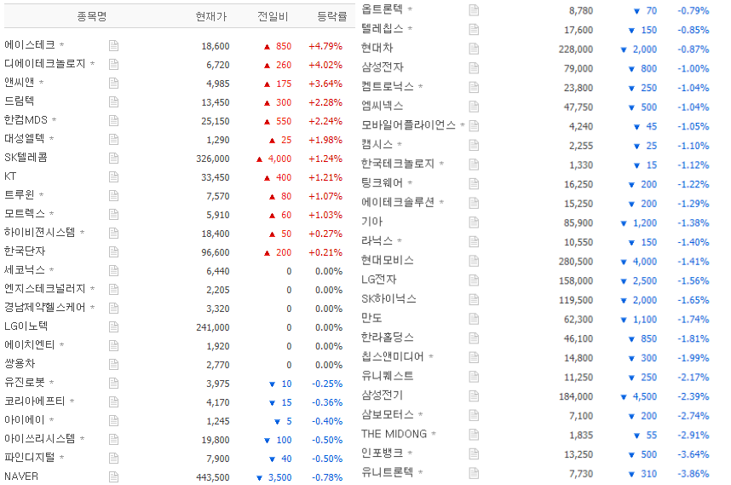Click the document icon beside 드림텍
The height and width of the screenshot is (485, 731).
[114, 101]
